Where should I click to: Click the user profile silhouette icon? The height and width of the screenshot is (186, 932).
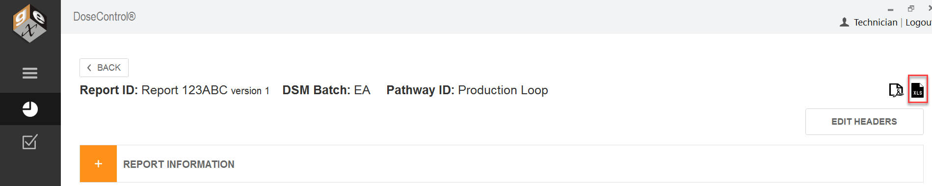point(844,22)
